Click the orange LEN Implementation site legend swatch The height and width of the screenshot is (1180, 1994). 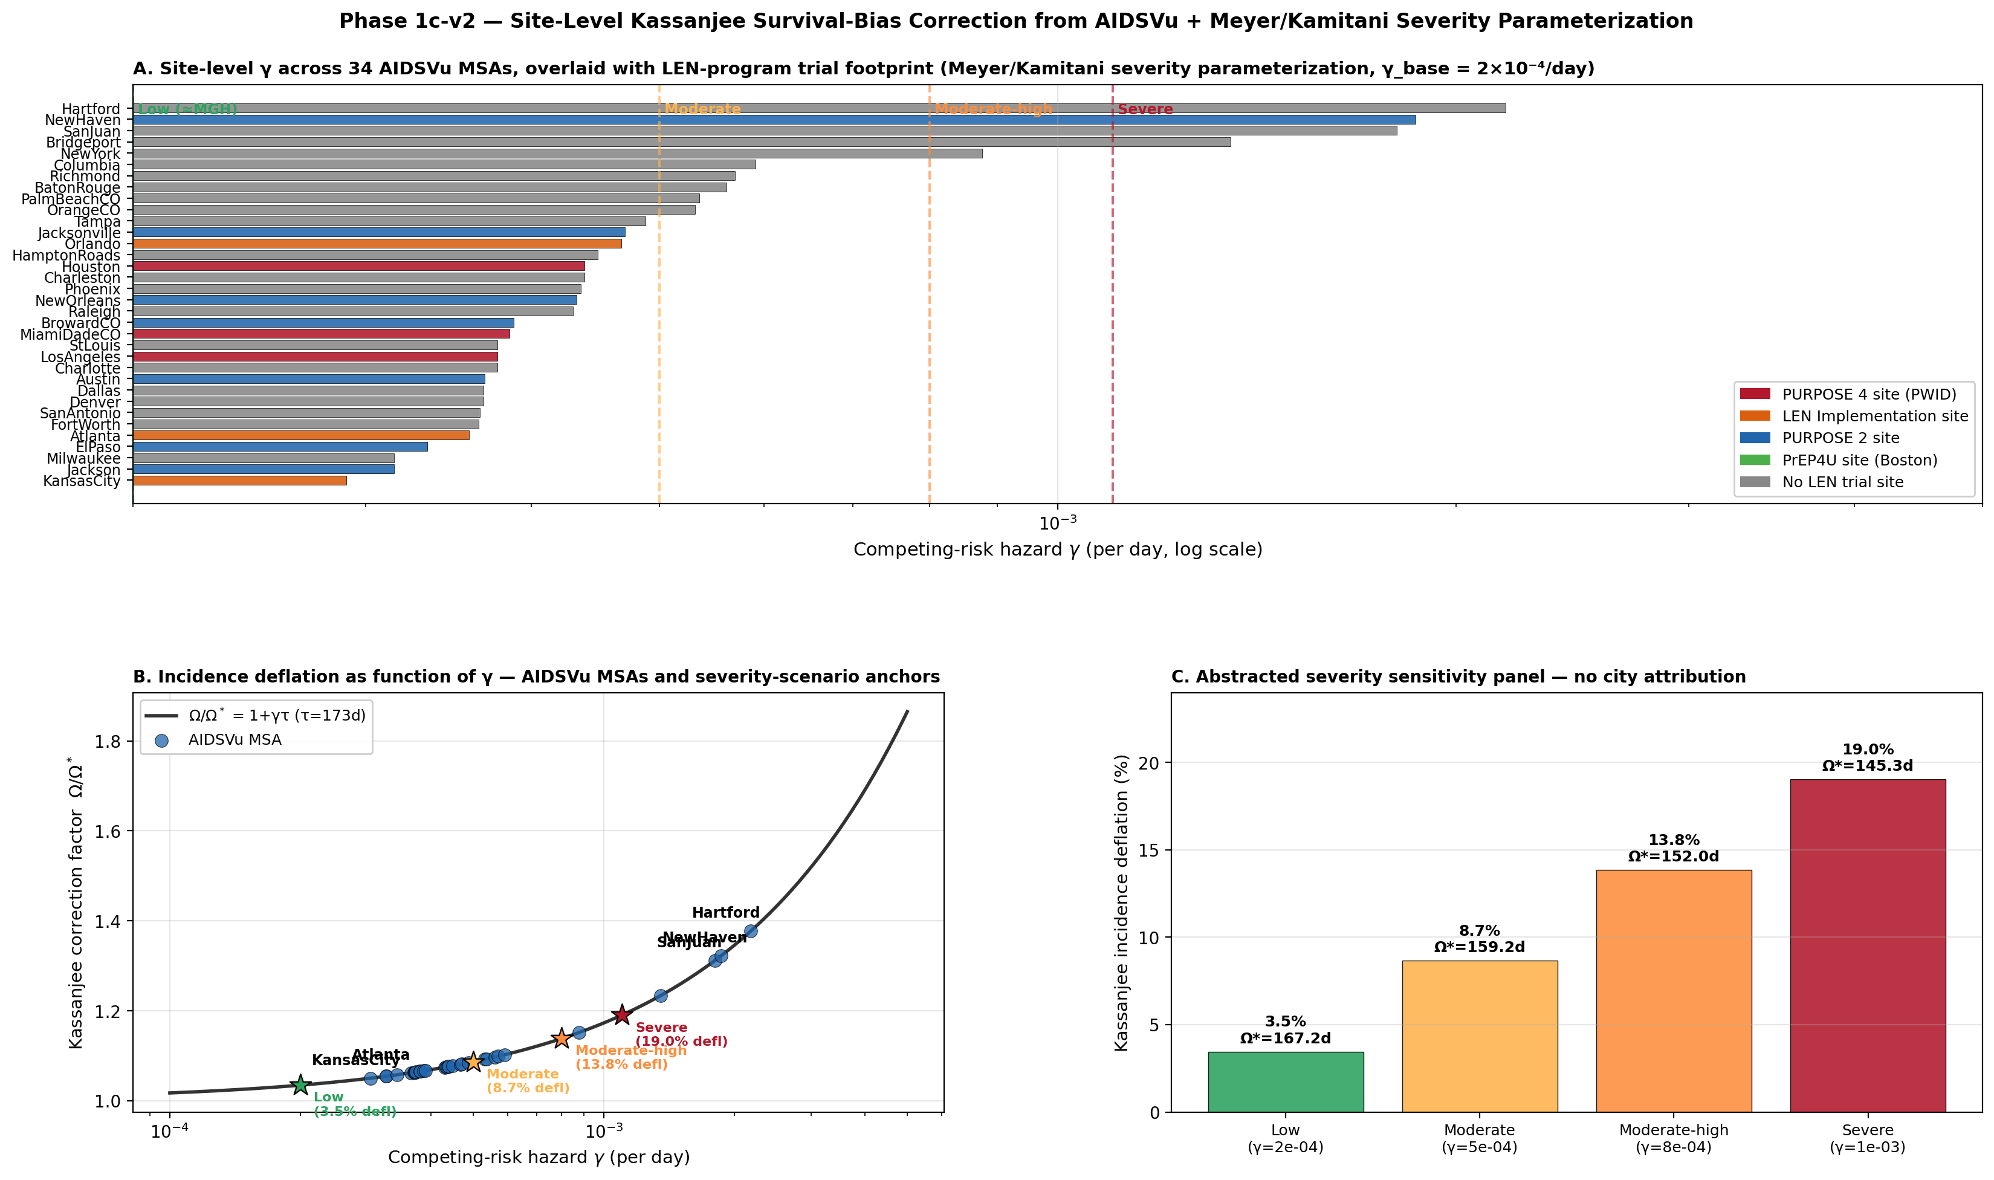[1755, 416]
